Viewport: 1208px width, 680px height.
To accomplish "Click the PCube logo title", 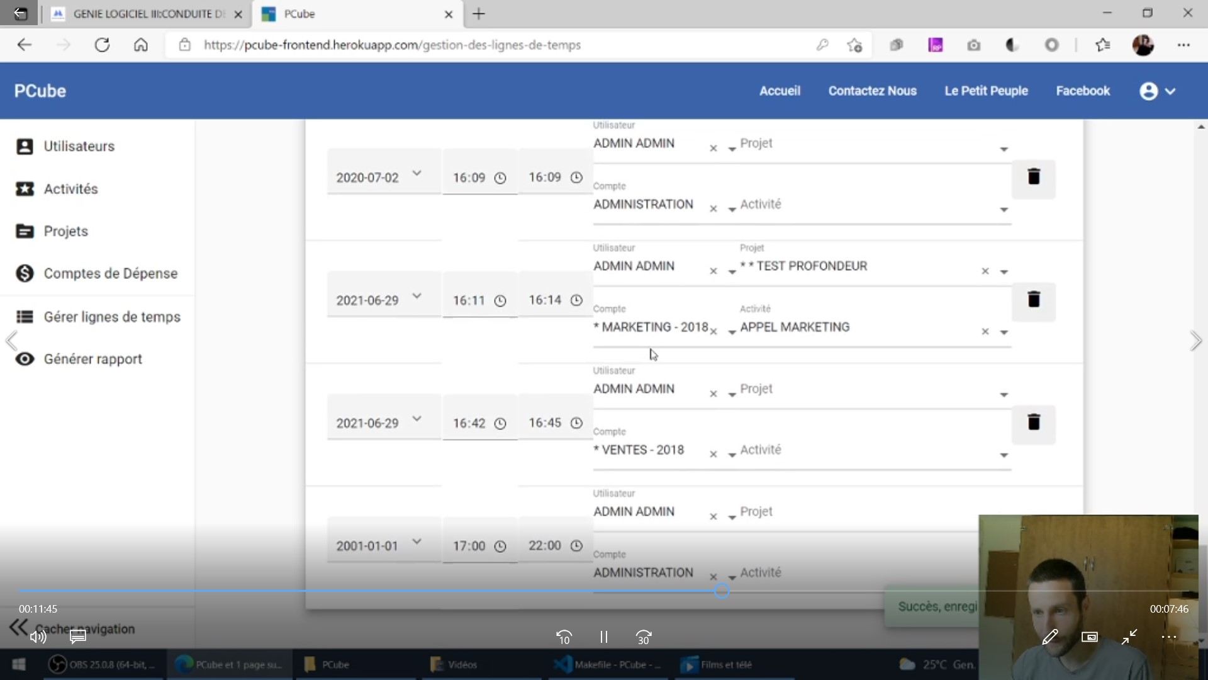I will 40,91.
